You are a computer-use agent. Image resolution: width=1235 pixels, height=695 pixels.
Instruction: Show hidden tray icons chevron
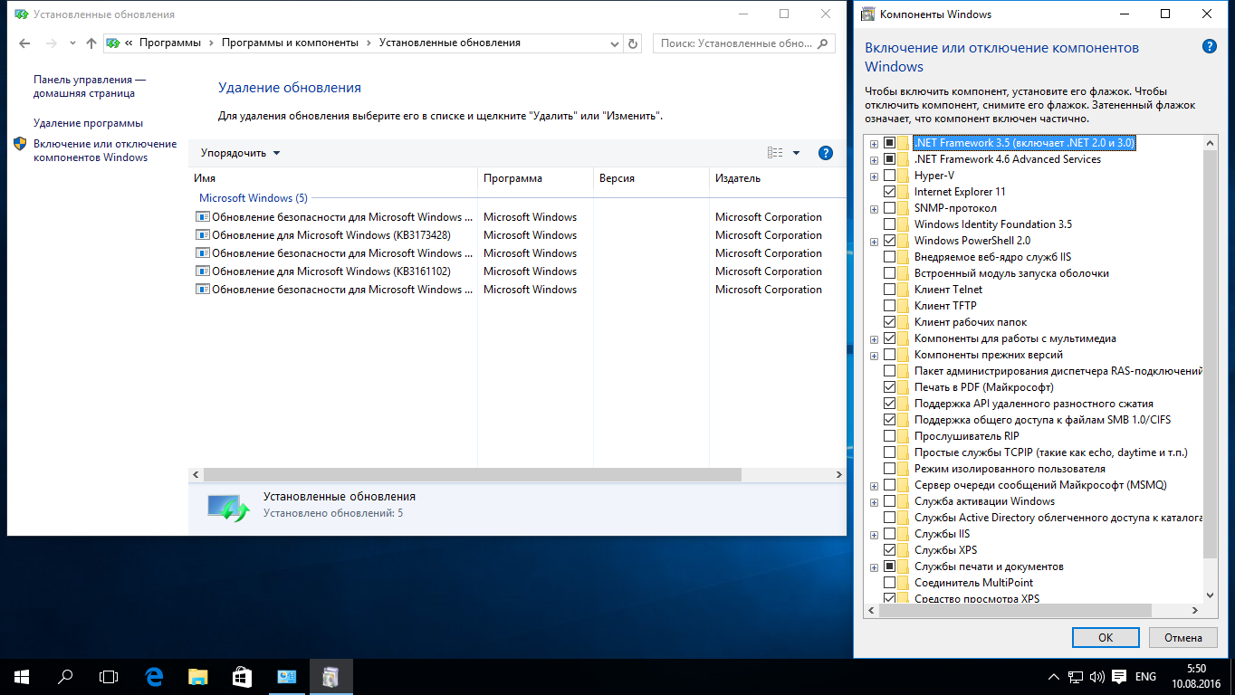click(1053, 676)
